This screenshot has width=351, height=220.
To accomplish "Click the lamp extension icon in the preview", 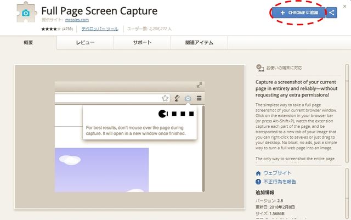I will coord(177,98).
